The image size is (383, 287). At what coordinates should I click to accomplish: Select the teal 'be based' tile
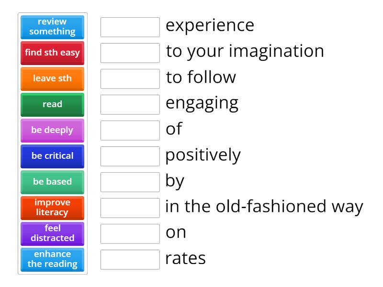click(52, 182)
